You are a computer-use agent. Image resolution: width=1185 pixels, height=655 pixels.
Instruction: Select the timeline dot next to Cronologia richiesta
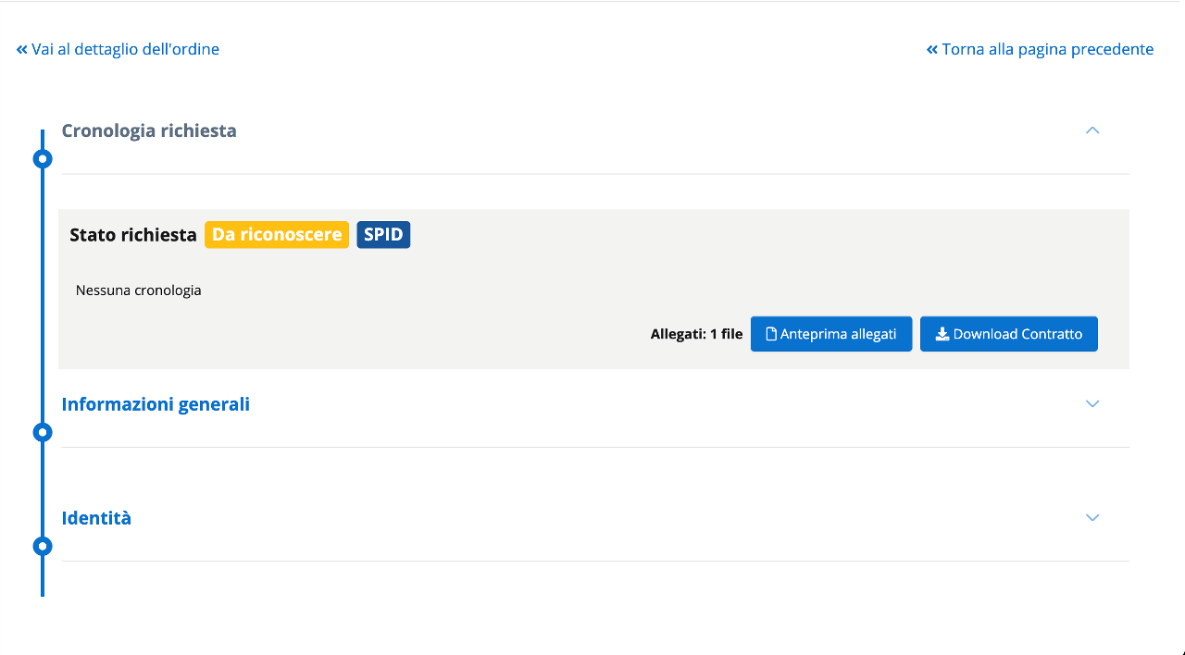point(43,159)
